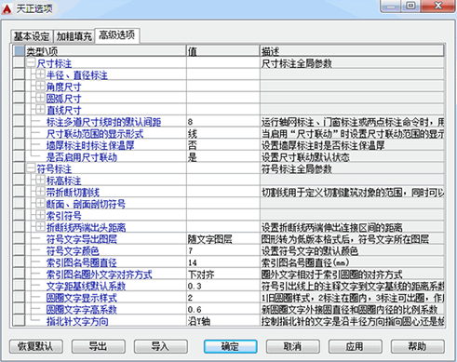Select the 是否启用尺寸联动 item
Viewport: 457px width, 362px height.
coord(82,157)
